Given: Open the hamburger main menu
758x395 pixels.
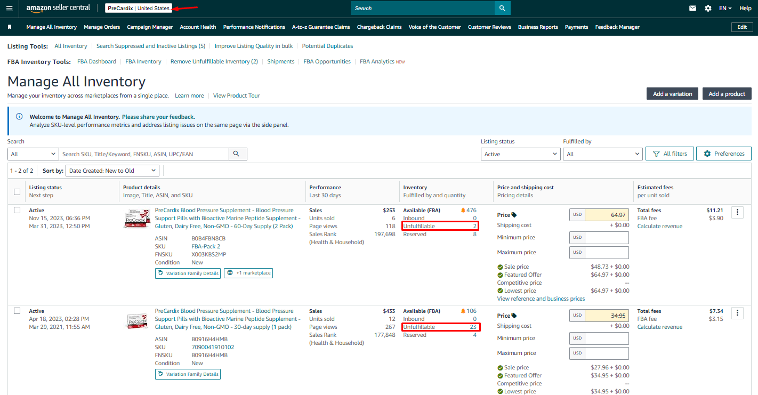Looking at the screenshot, I should 9,8.
